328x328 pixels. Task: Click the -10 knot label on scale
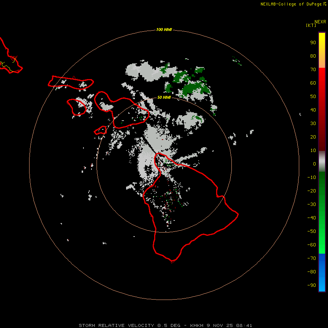click(x=312, y=177)
